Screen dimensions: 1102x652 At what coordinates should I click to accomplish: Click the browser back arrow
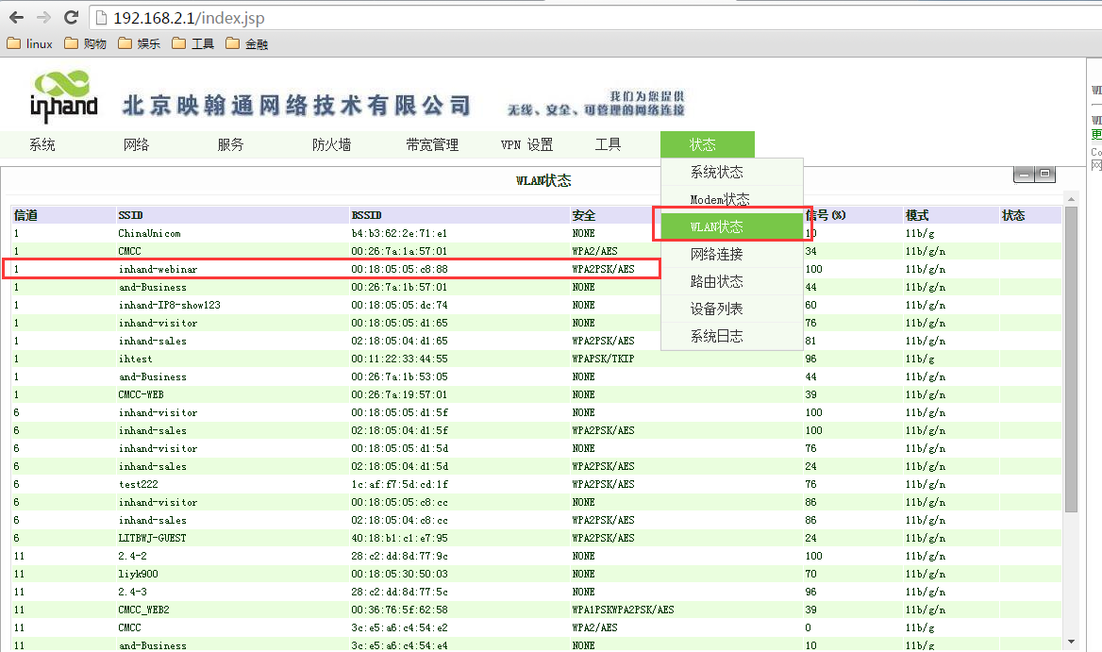[x=16, y=17]
